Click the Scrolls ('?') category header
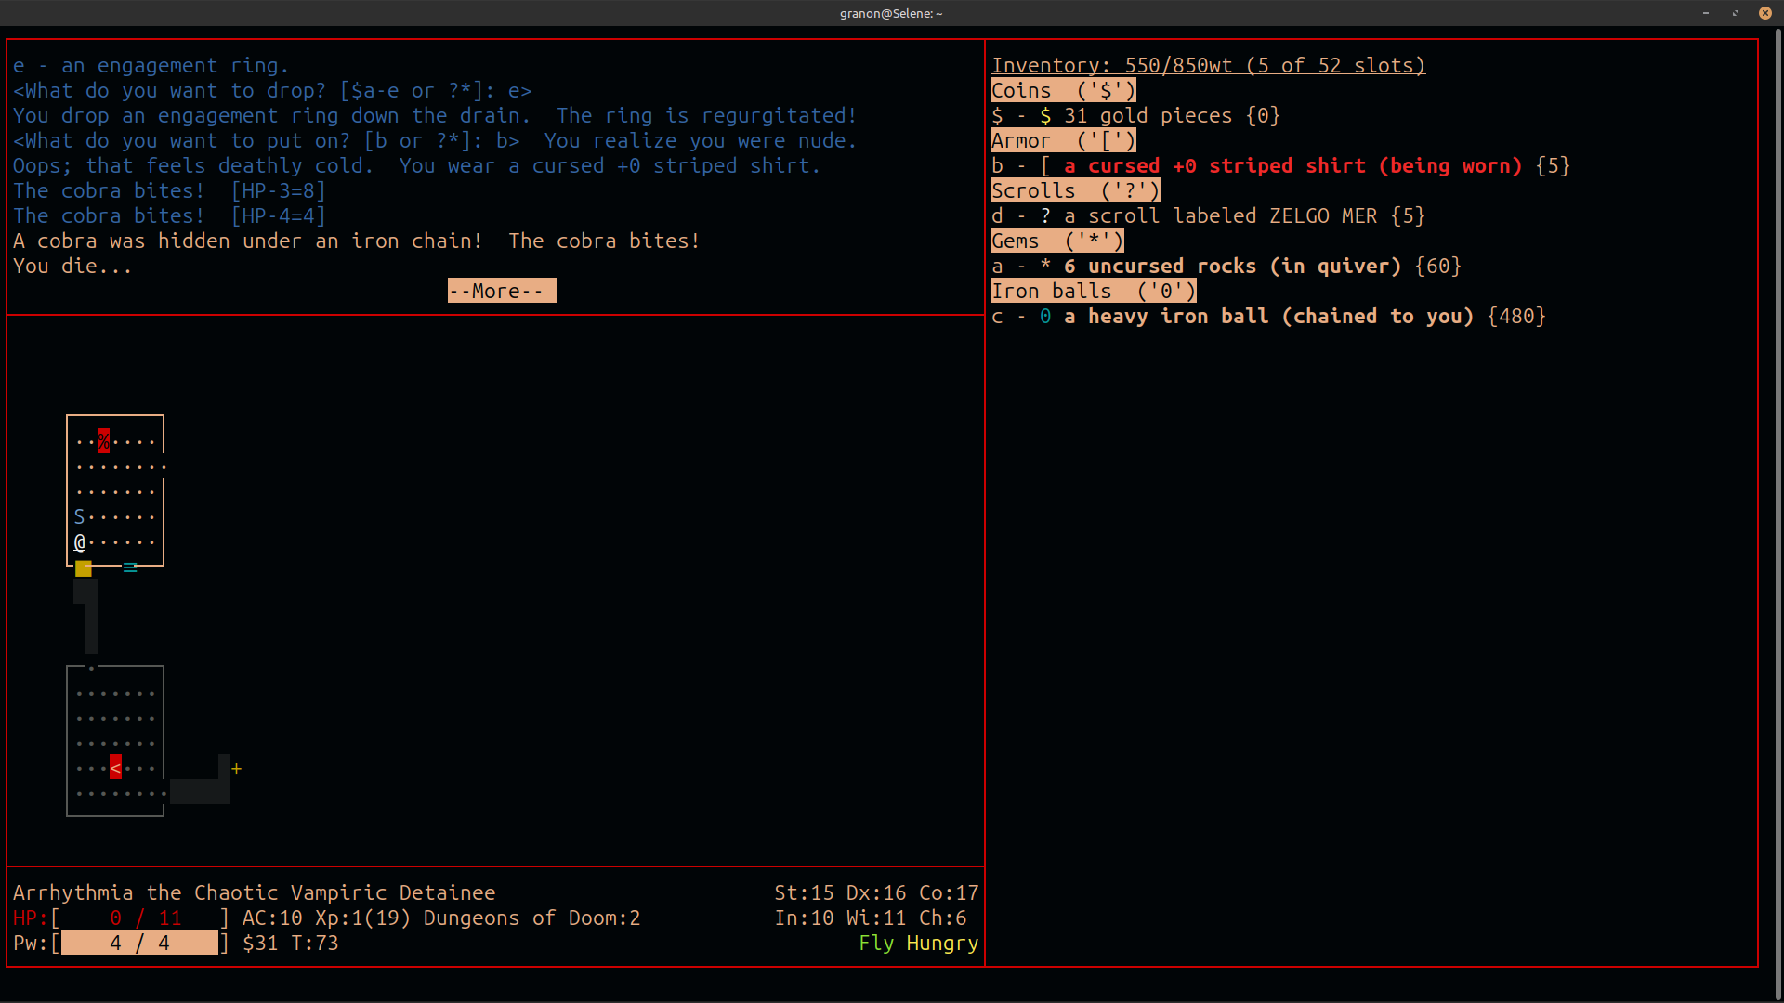This screenshot has height=1003, width=1784. [x=1076, y=190]
